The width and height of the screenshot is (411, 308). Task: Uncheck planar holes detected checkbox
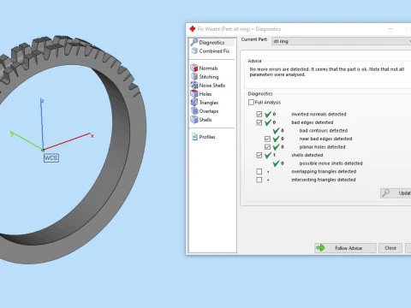click(267, 147)
